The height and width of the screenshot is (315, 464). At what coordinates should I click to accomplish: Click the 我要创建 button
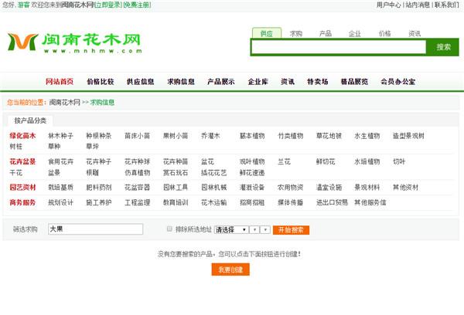230,269
